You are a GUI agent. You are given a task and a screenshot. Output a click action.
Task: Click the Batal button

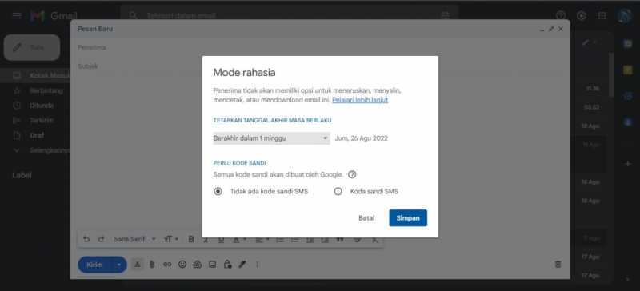(366, 218)
